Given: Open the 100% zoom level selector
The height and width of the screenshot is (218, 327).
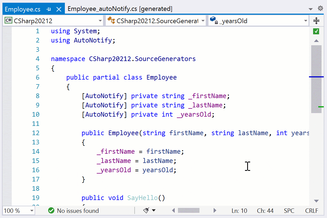Looking at the screenshot, I should [x=18, y=210].
